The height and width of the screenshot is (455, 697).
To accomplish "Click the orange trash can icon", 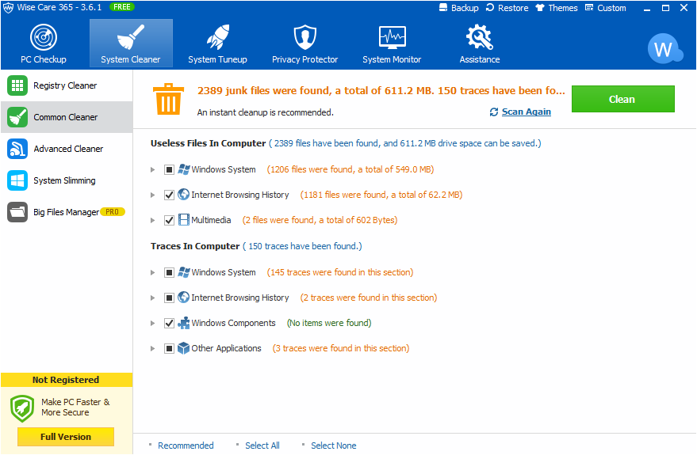I will 168,99.
